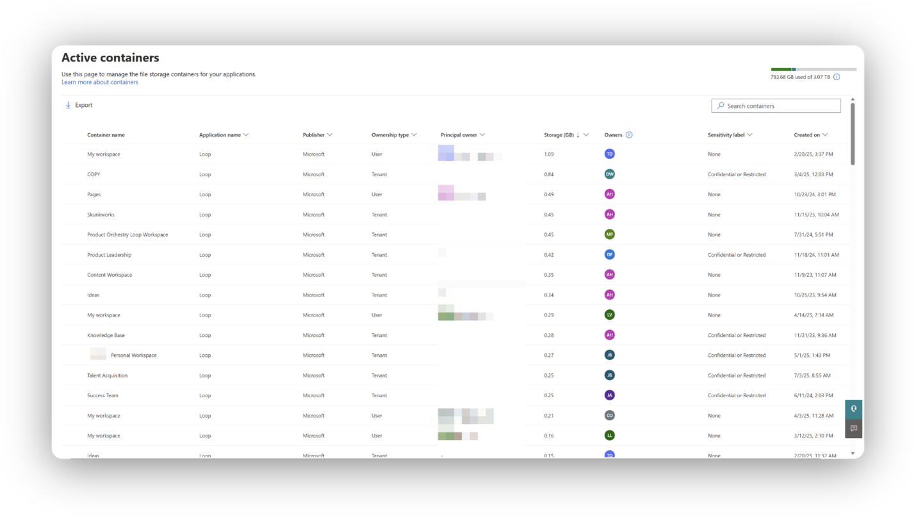The height and width of the screenshot is (517, 916).
Task: Click the info icon next to storage usage
Action: coord(837,76)
